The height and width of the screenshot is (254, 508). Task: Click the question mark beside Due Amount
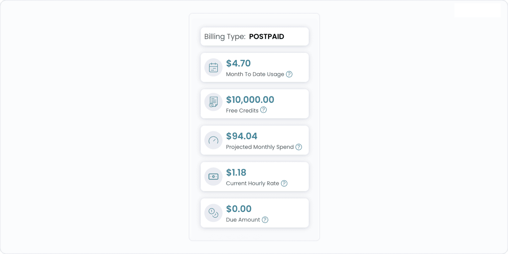point(265,219)
